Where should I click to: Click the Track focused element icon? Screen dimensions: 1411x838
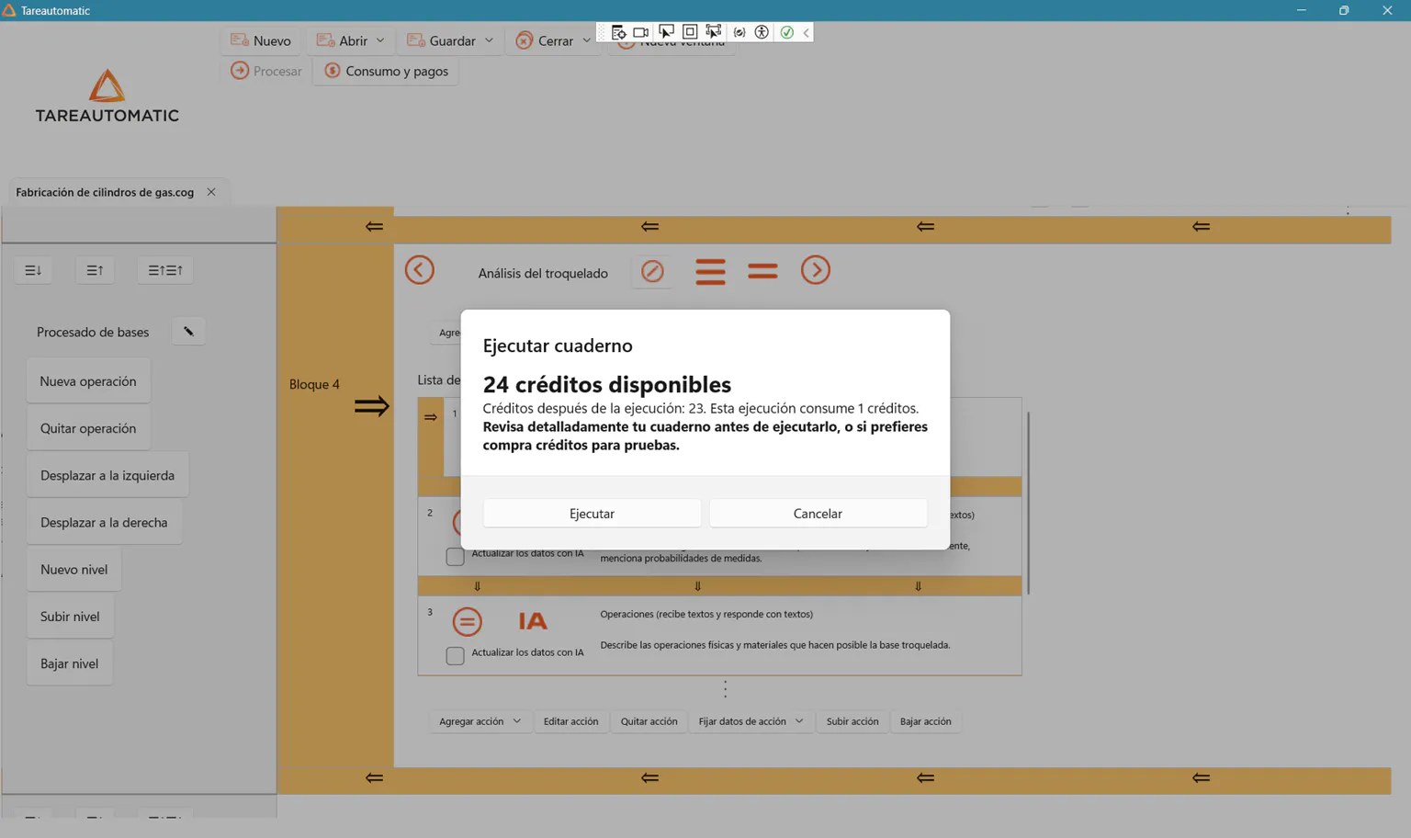[714, 32]
